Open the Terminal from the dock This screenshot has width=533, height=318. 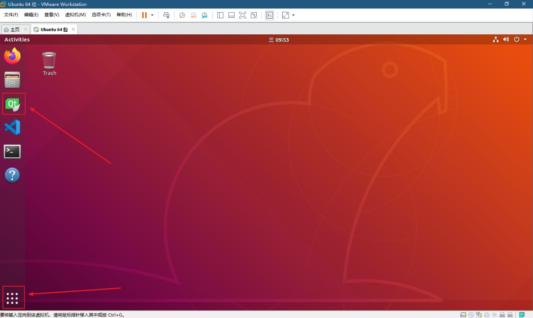[12, 151]
